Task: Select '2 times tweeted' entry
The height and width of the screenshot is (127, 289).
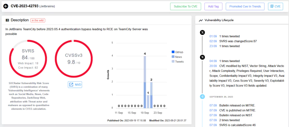Action: [x=229, y=120]
